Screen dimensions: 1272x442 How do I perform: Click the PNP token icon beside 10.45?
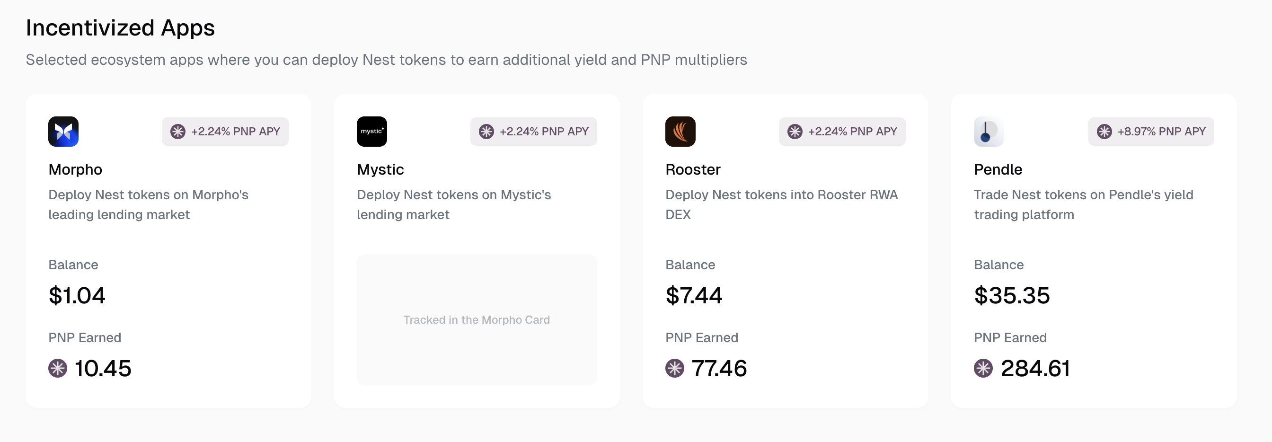(x=58, y=369)
